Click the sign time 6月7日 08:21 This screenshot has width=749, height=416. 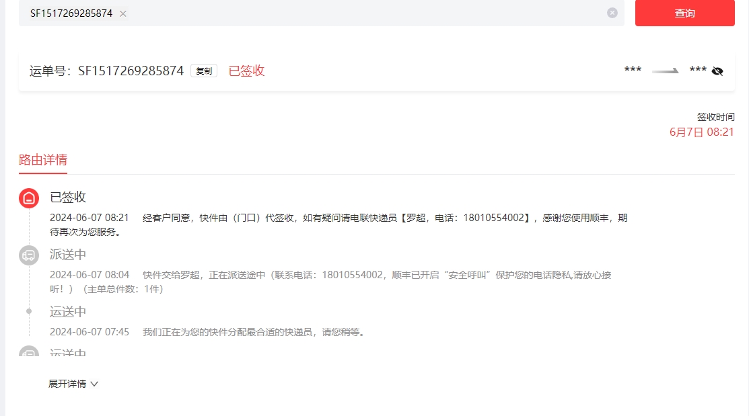[x=701, y=132]
